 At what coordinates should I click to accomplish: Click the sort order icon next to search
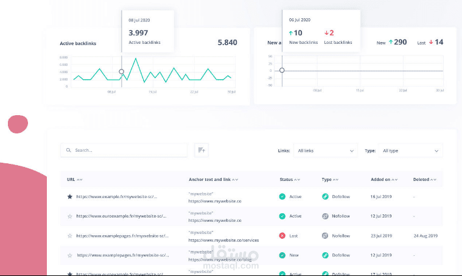(x=201, y=150)
